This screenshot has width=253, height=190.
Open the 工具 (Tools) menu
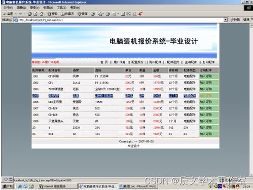click(61, 8)
